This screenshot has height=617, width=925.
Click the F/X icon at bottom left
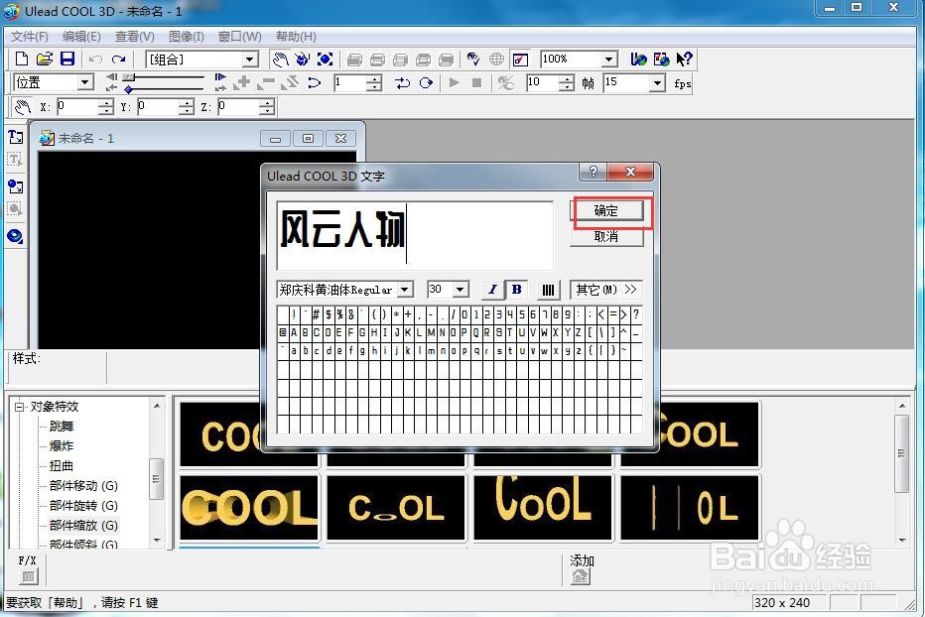click(x=28, y=576)
